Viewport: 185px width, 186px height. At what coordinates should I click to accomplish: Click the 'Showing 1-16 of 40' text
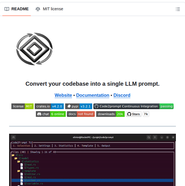click(43, 152)
